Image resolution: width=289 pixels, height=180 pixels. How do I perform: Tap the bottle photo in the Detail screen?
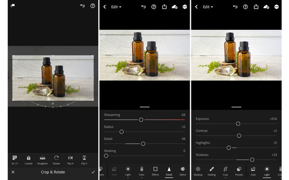point(144,55)
